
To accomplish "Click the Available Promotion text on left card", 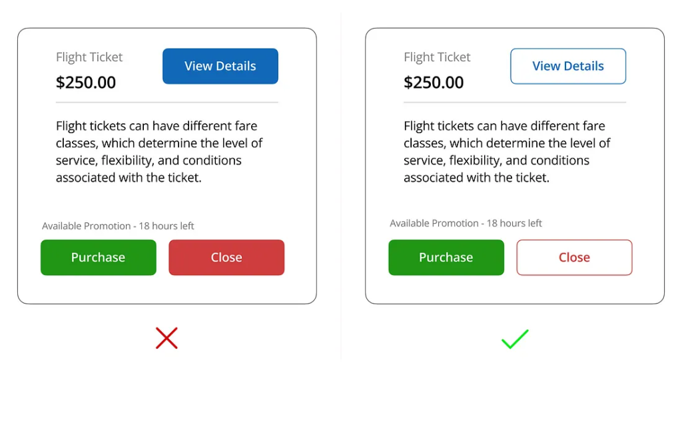I will coord(118,226).
